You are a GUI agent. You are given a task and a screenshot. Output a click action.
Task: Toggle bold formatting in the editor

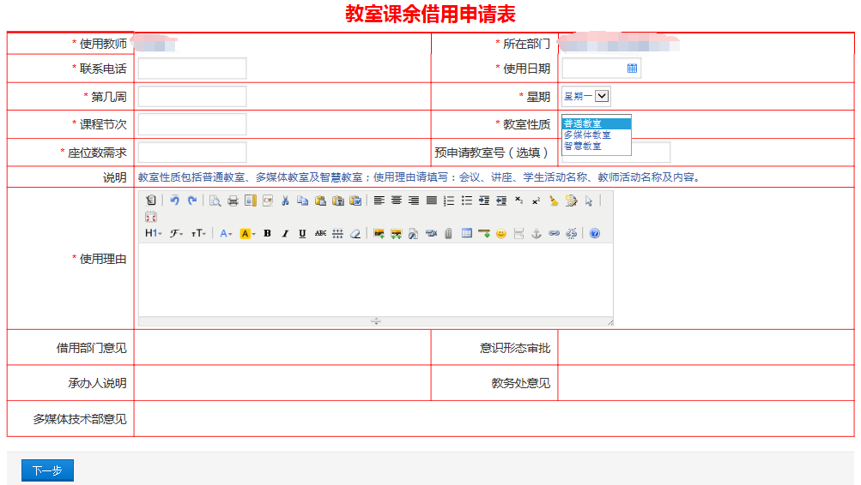click(267, 233)
